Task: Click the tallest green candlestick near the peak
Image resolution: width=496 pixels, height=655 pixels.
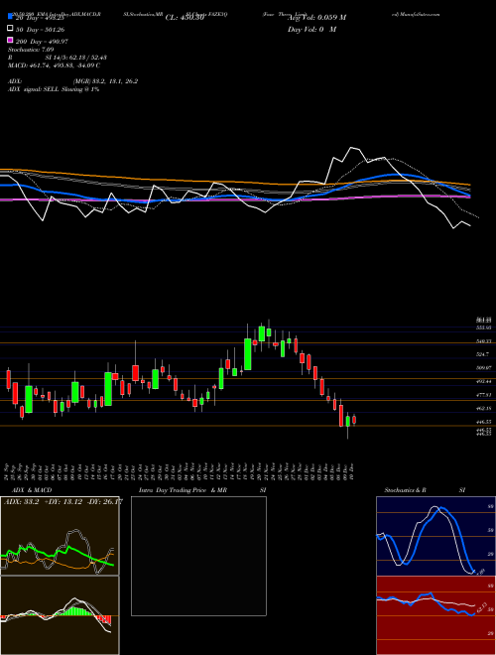Action: tap(248, 354)
